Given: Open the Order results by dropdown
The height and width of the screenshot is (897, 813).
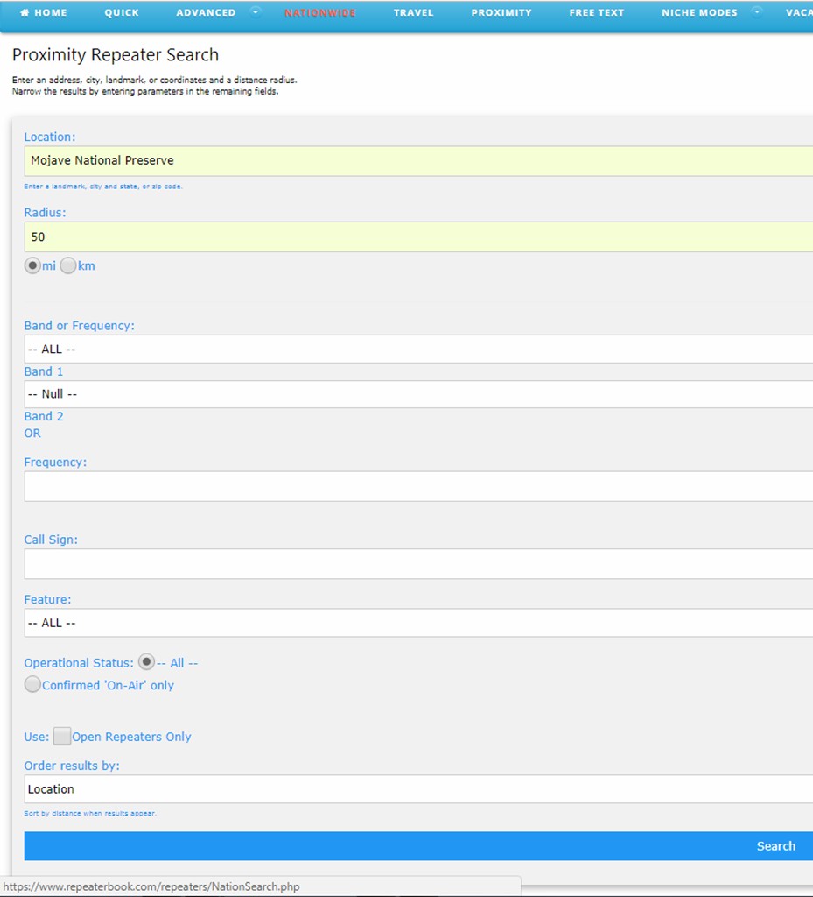Looking at the screenshot, I should point(418,789).
